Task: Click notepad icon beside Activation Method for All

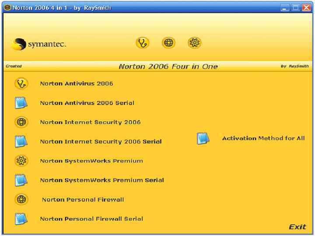Action: click(203, 139)
